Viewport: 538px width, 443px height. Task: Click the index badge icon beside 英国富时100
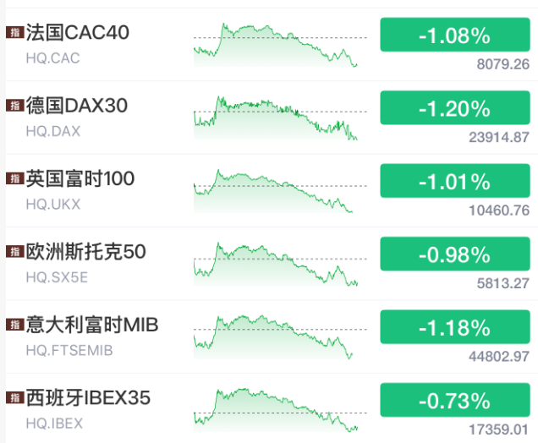tap(14, 178)
